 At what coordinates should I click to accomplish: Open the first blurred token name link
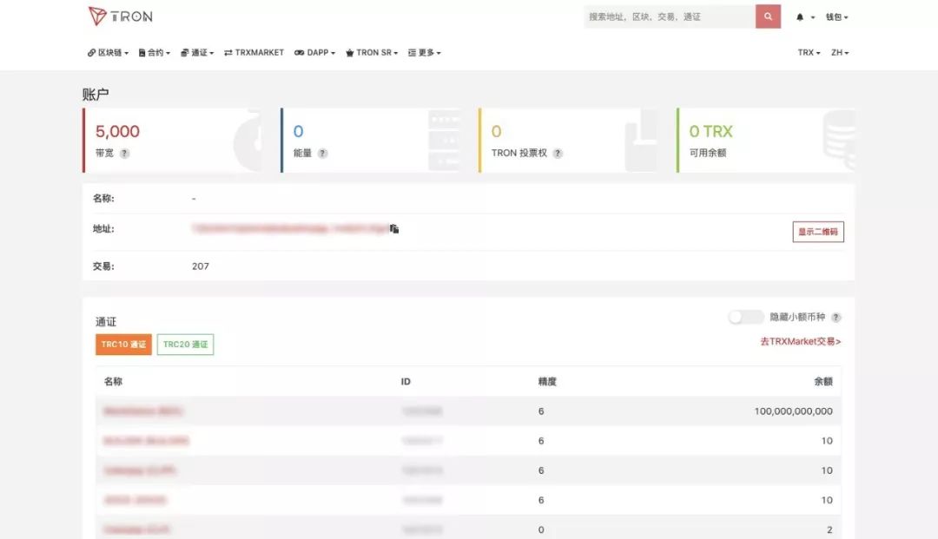[x=143, y=411]
